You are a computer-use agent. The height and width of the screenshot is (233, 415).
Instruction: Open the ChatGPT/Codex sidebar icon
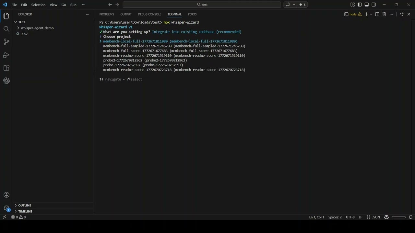coord(6,81)
